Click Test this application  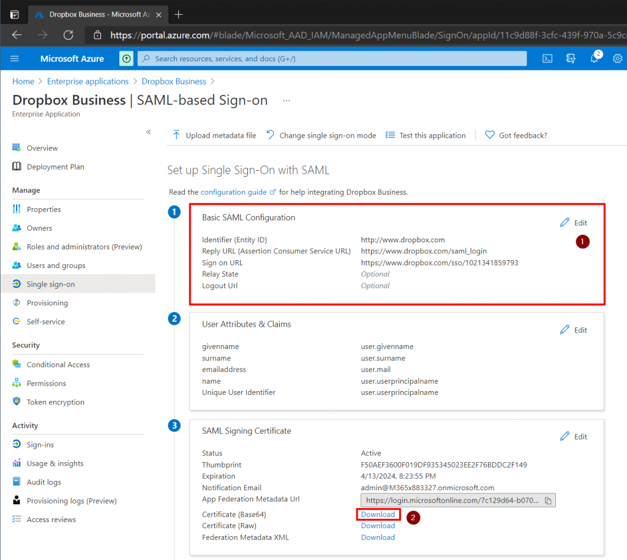[426, 135]
